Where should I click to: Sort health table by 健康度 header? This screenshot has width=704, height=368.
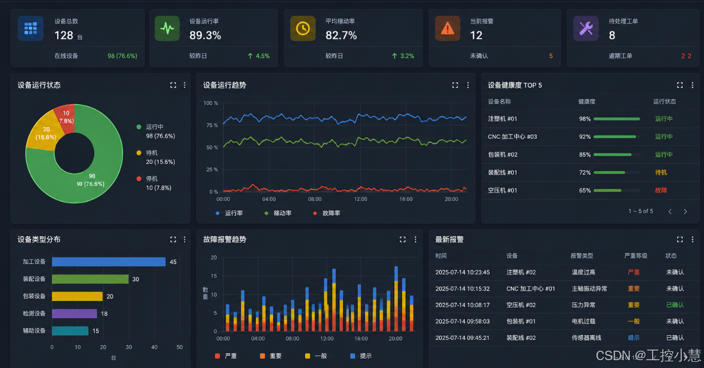click(x=587, y=101)
